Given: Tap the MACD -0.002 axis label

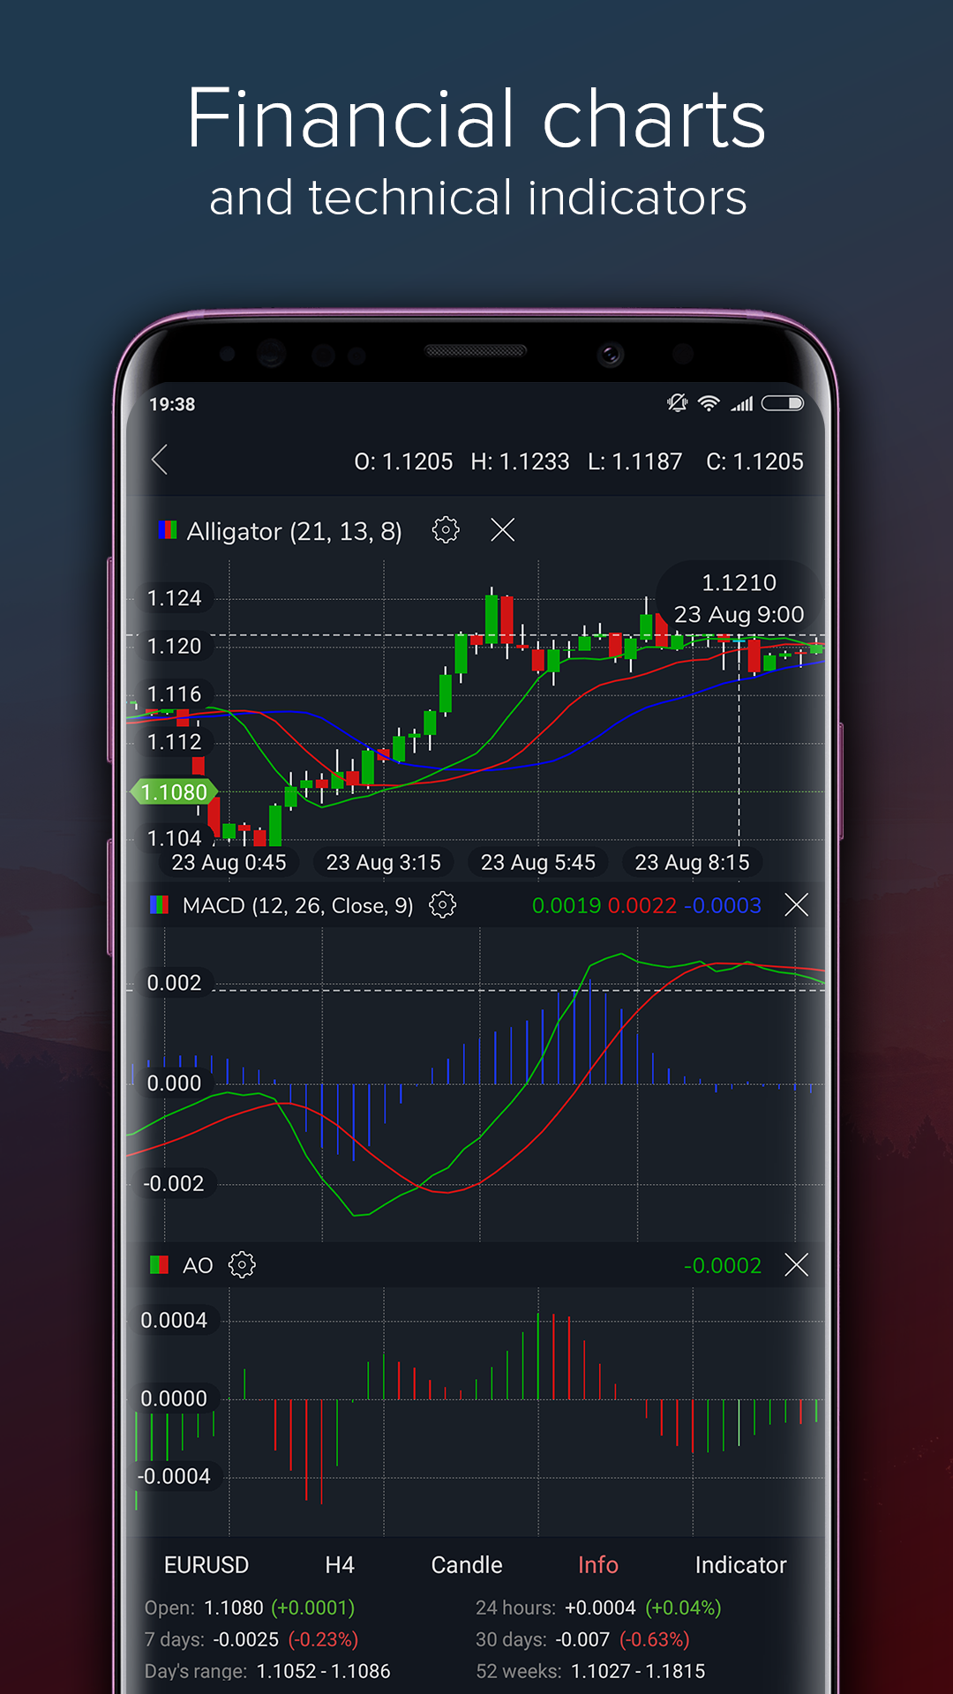Looking at the screenshot, I should pyautogui.click(x=174, y=1183).
